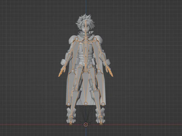Click the 3D cursor at the world origin
Image resolution: width=182 pixels, height=136 pixels.
coord(86,124)
